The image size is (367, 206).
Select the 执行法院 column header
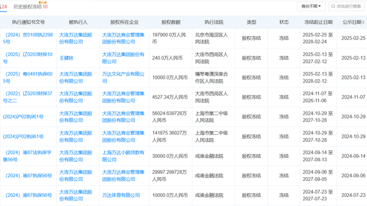click(x=214, y=22)
